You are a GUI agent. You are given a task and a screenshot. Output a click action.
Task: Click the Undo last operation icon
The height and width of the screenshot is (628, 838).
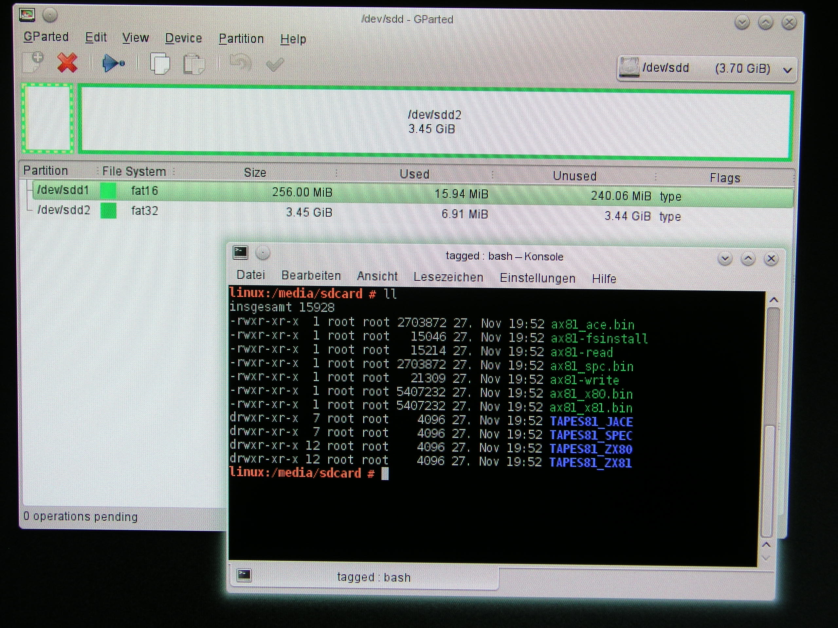240,63
